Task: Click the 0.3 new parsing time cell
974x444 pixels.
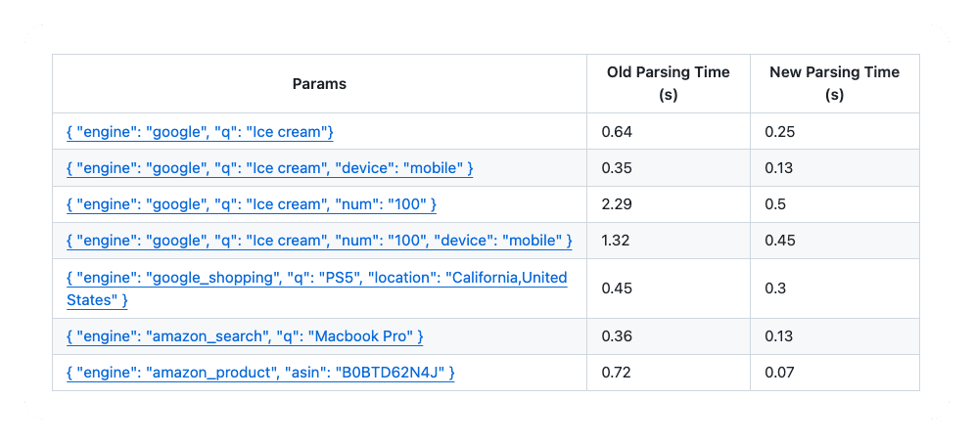Action: [775, 289]
